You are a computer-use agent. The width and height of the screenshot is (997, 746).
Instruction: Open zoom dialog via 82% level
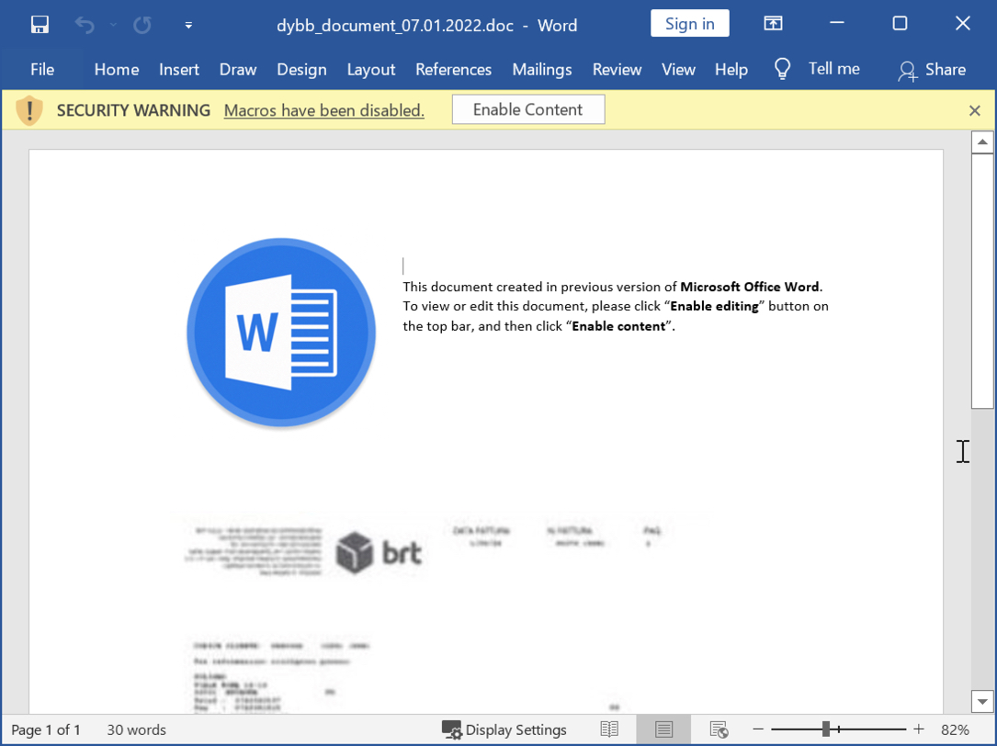tap(955, 729)
